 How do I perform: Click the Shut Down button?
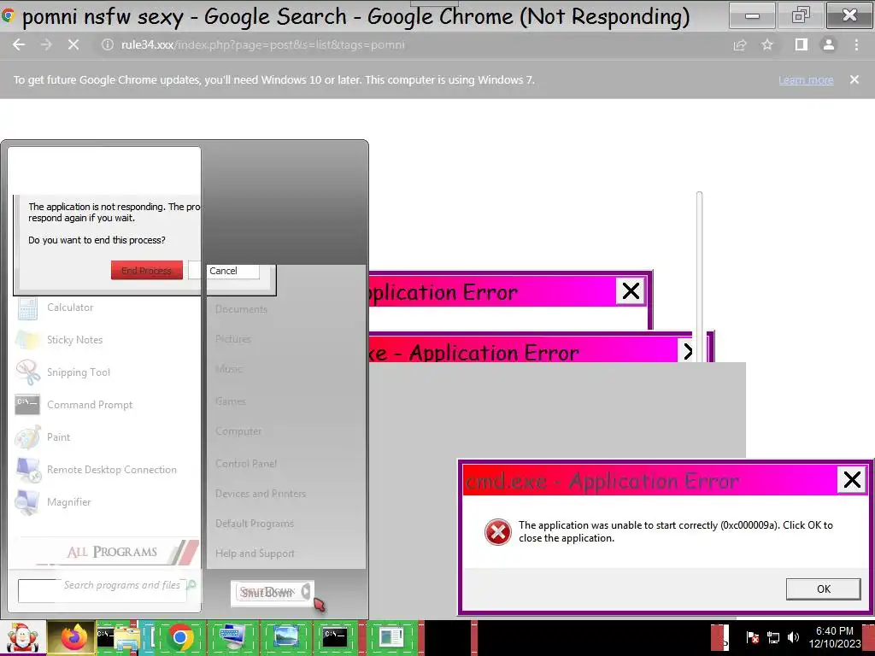267,593
